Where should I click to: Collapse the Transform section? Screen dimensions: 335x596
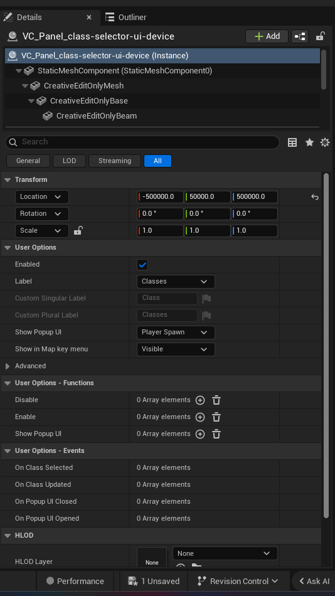(8, 180)
